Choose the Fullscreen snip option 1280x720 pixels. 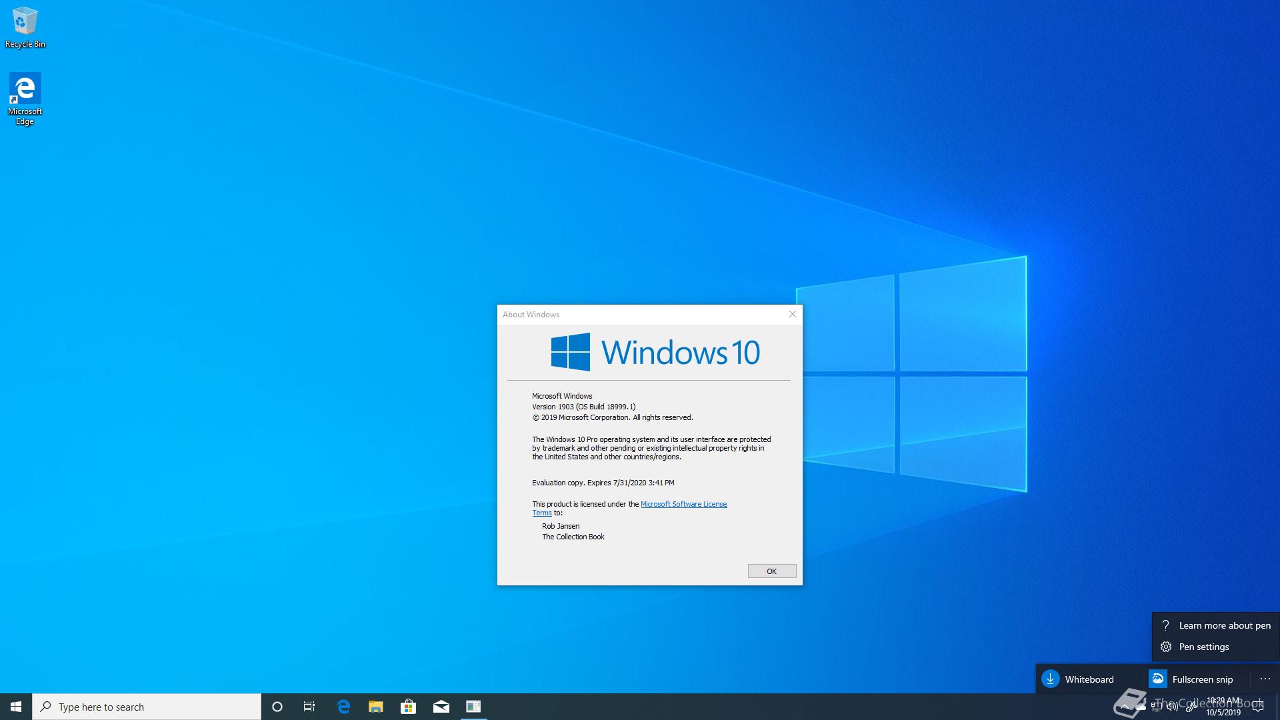1196,679
